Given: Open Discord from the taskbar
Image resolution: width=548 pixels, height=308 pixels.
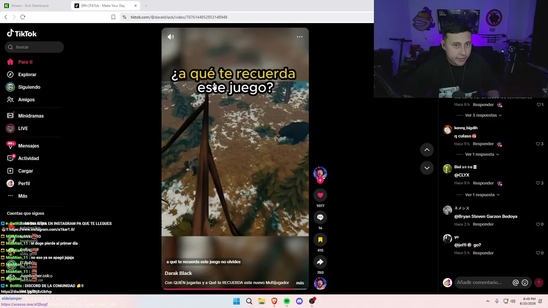Looking at the screenshot, I should [x=299, y=301].
